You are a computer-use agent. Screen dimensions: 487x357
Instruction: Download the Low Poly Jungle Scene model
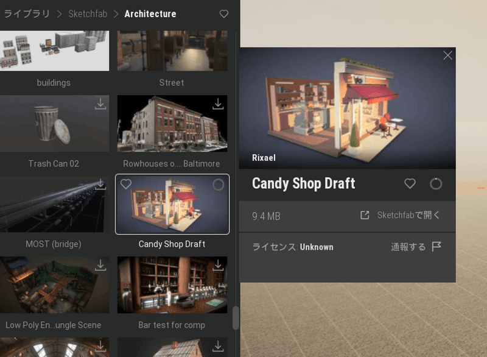point(100,266)
